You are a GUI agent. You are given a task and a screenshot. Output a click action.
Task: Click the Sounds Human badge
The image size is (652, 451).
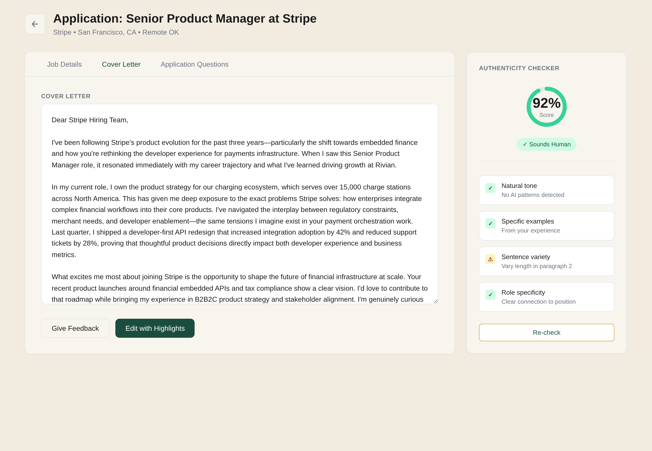coord(546,144)
